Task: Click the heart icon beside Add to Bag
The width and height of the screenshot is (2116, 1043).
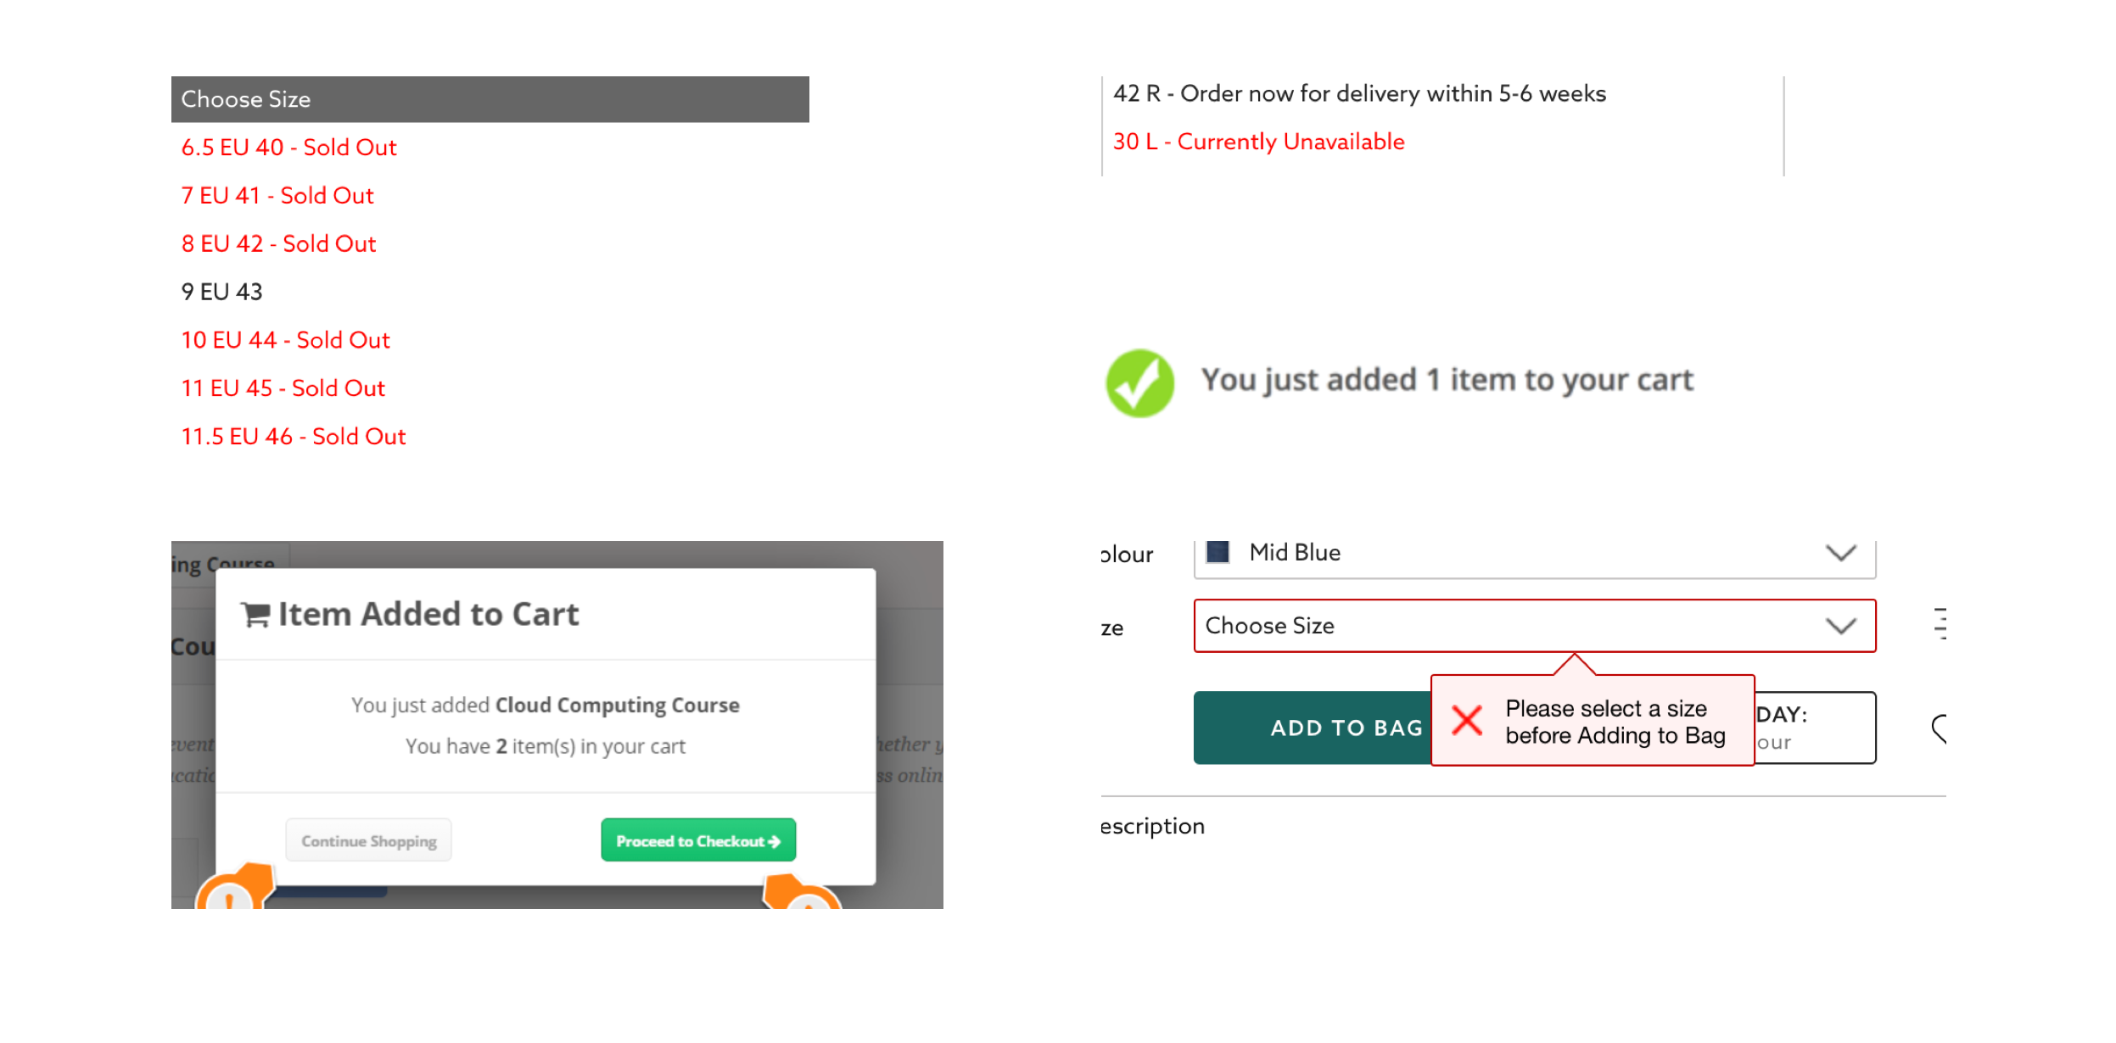Action: pos(1939,728)
